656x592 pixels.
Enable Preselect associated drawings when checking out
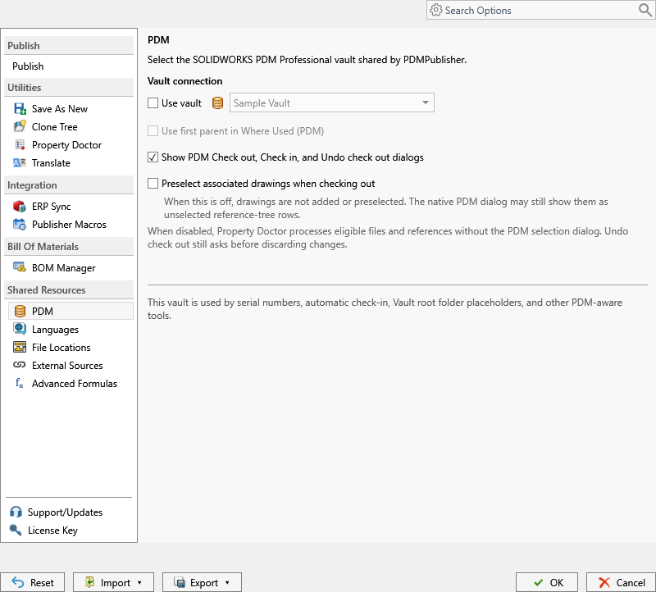pyautogui.click(x=153, y=183)
